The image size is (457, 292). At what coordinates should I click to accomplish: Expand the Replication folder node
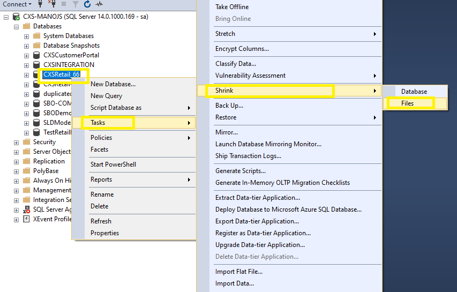[x=16, y=162]
